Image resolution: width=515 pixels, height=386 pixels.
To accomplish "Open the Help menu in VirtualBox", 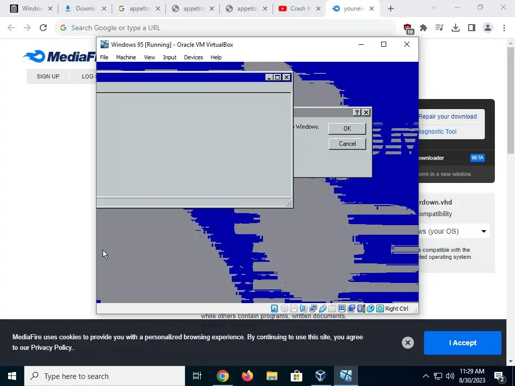I will [216, 57].
